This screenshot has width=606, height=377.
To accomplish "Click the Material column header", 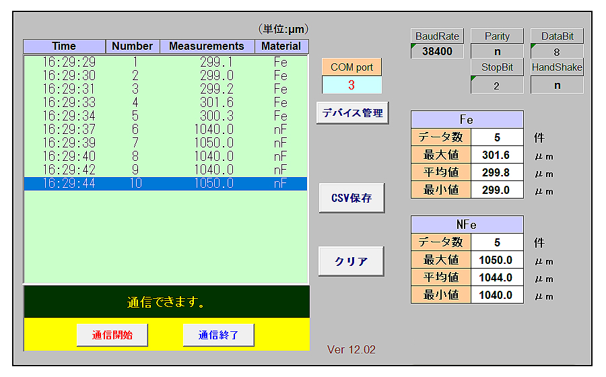I will point(281,46).
